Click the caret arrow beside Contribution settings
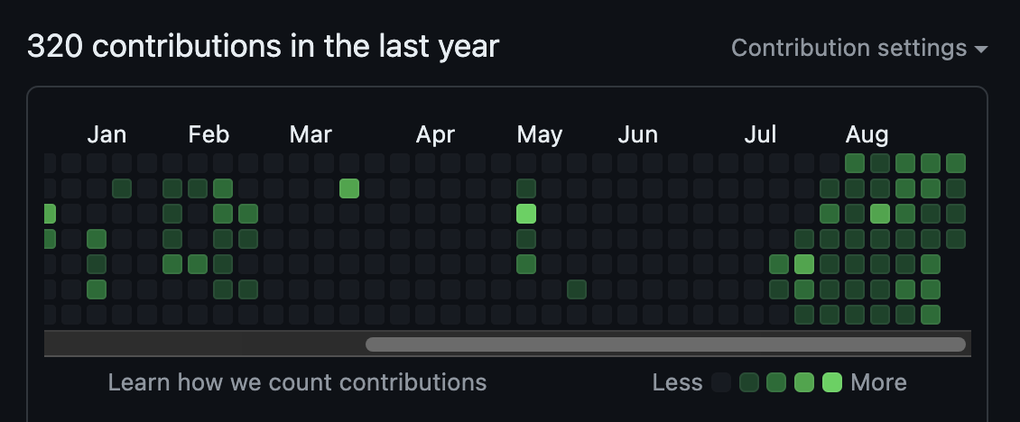Image resolution: width=1020 pixels, height=422 pixels. [981, 50]
